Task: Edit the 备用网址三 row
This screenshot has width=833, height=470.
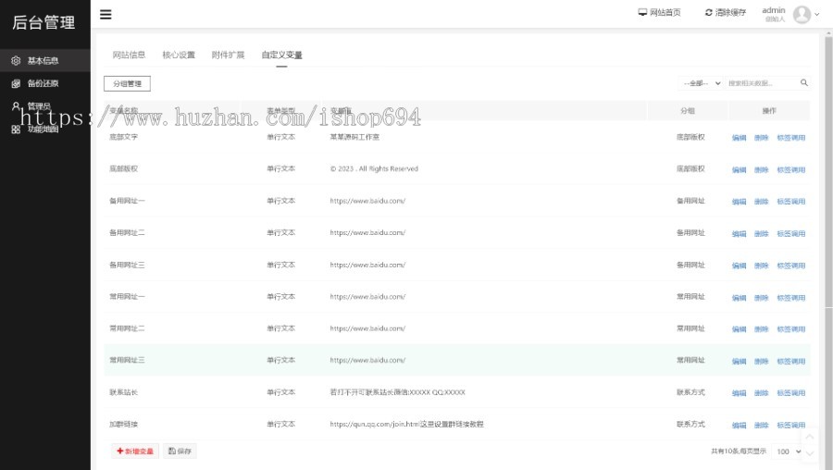Action: (x=739, y=266)
